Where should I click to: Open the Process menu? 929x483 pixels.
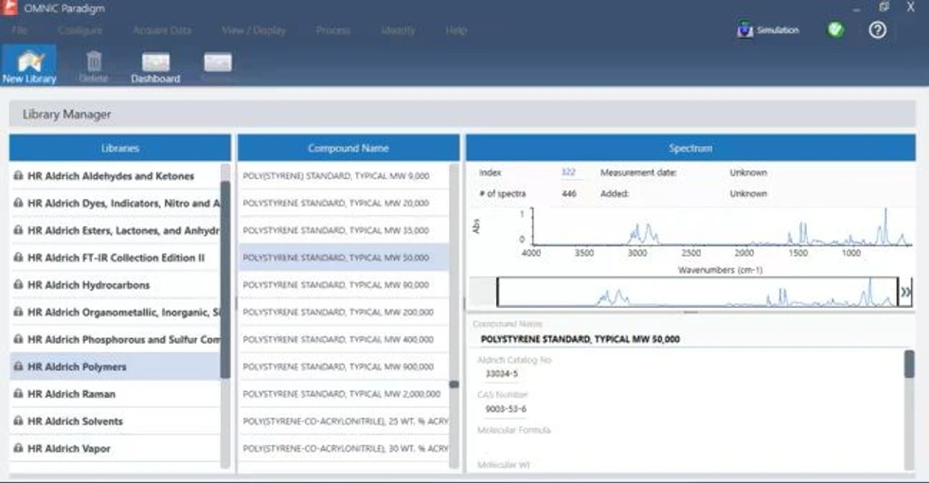[x=333, y=30]
